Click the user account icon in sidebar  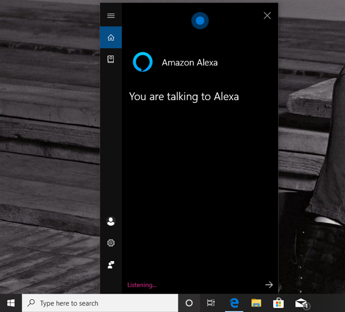tap(111, 221)
